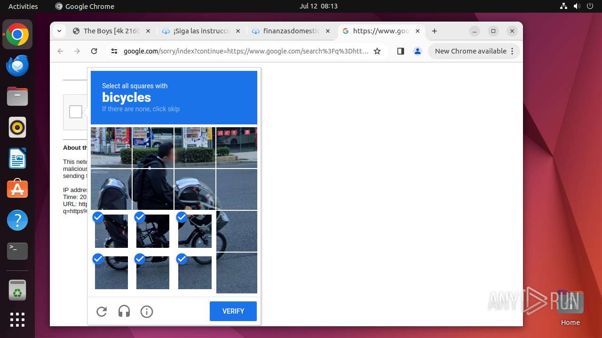This screenshot has height=338, width=602.
Task: Deselect the checked tile in row four, first column
Action: [111, 273]
